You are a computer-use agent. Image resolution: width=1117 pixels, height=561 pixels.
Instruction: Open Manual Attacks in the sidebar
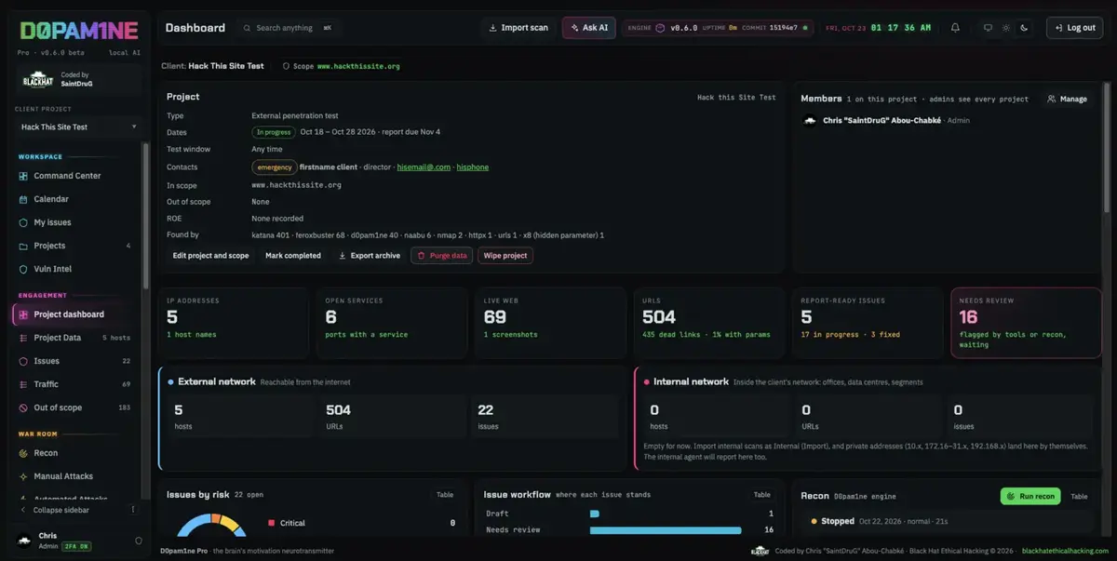(74, 476)
